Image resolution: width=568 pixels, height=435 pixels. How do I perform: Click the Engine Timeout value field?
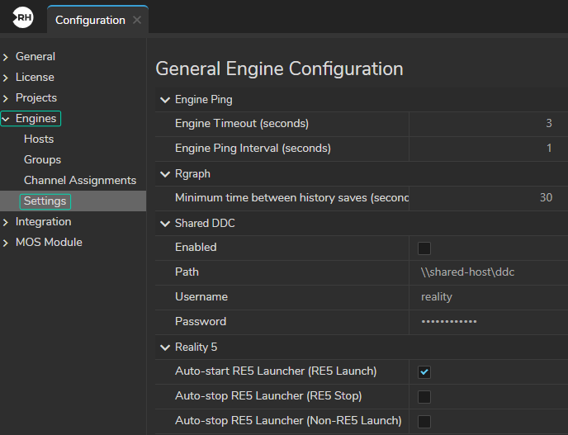(x=487, y=124)
